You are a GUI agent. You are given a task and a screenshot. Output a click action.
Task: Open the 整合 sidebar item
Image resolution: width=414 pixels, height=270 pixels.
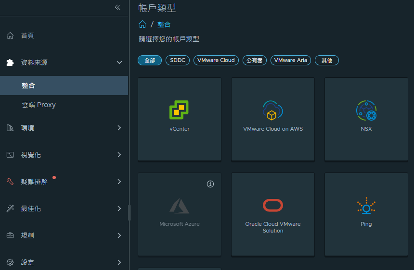click(64, 86)
